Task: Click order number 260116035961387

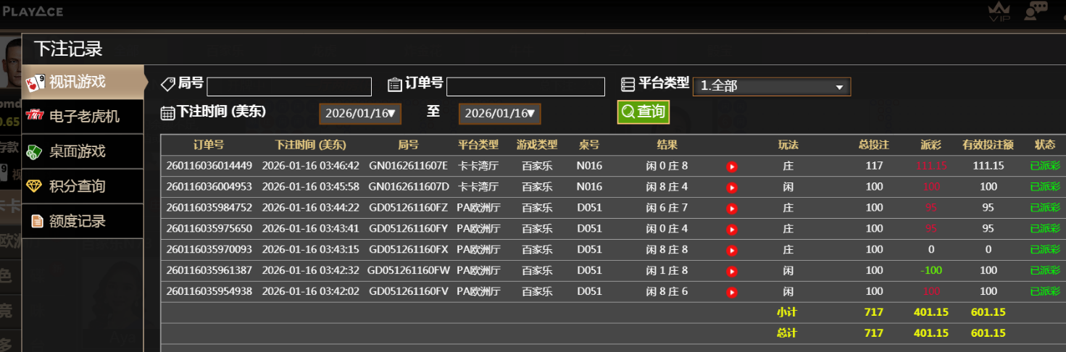Action: coord(209,271)
